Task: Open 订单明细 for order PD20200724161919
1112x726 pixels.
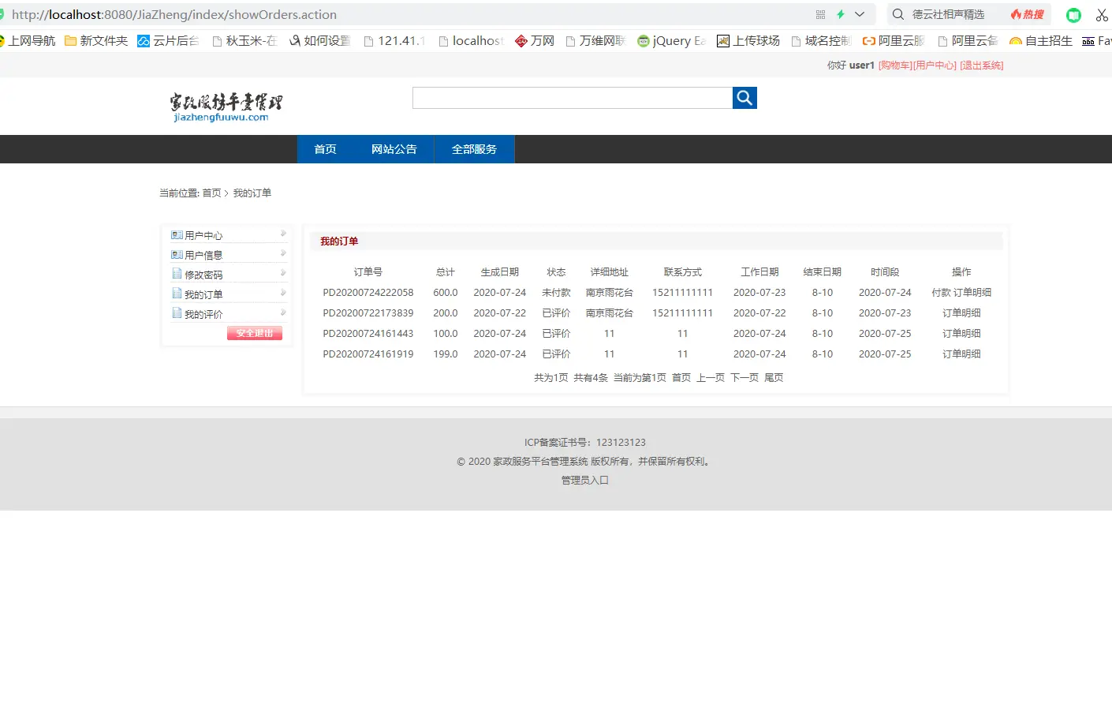Action: coord(961,354)
